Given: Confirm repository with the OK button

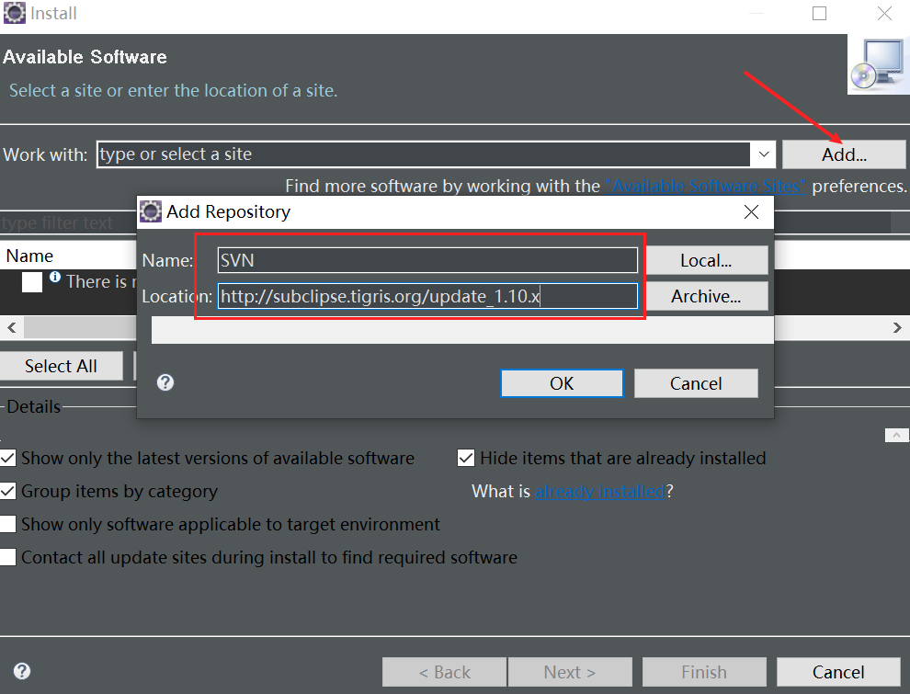Looking at the screenshot, I should click(x=561, y=383).
